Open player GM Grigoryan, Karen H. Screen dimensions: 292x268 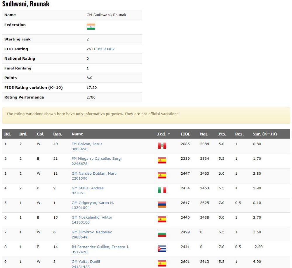pyautogui.click(x=93, y=203)
